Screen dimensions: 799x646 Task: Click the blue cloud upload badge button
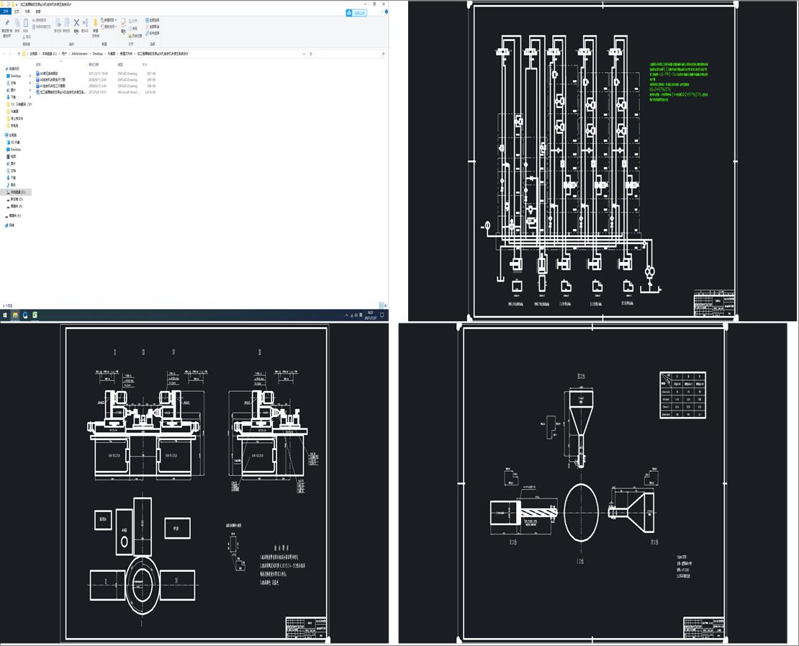point(357,13)
